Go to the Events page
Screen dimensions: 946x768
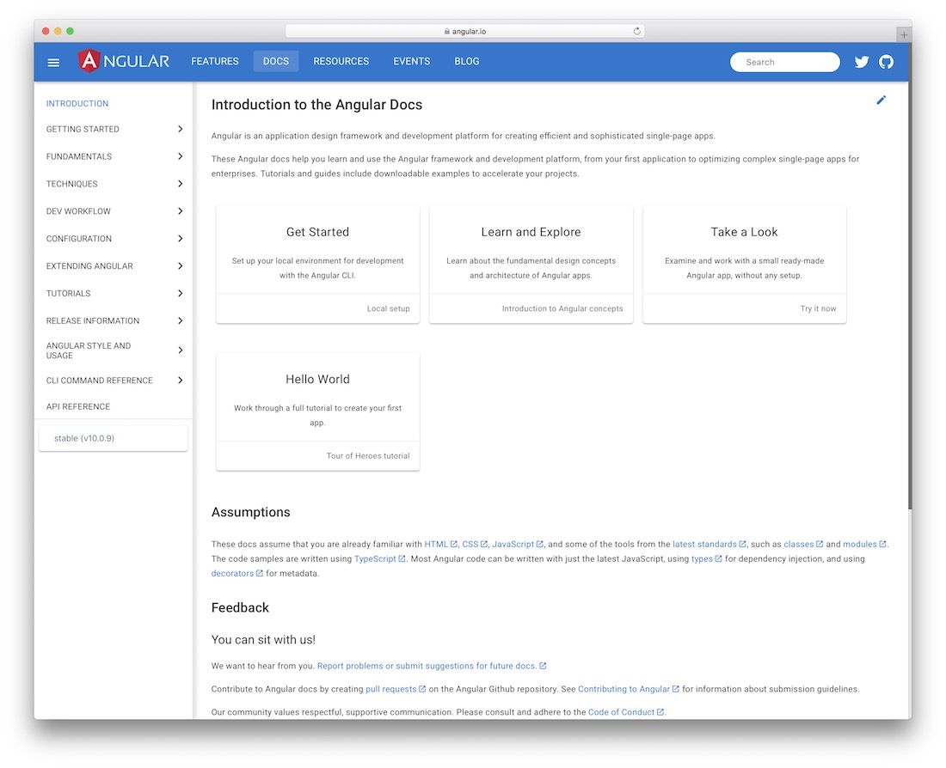(411, 62)
